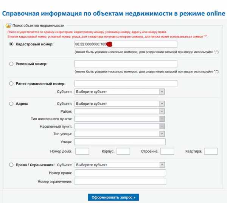Click the Улица text field
Viewport: 227px width, 203px height.
[x=120, y=142]
